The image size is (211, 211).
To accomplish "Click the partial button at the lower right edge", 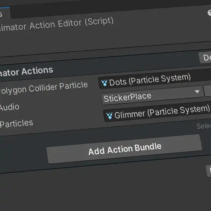I will pos(209,171).
